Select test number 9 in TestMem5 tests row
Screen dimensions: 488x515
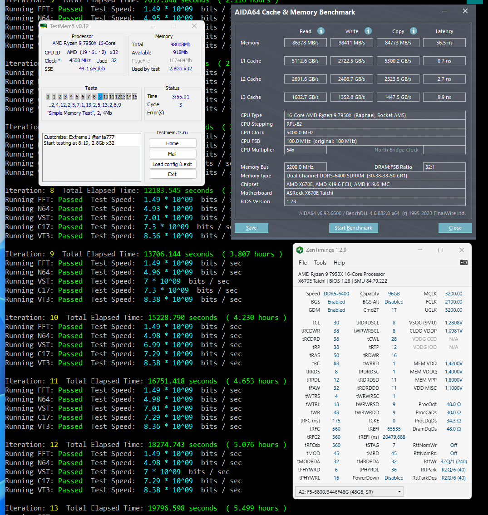[100, 97]
